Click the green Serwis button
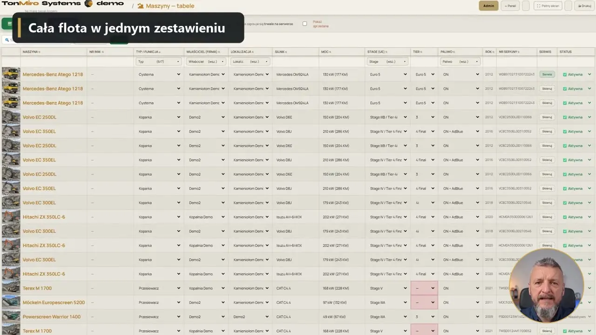This screenshot has width=596, height=335. 547,74
